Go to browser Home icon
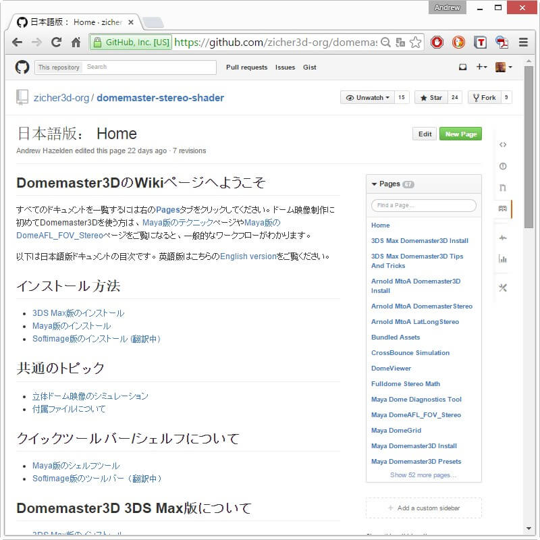Screen dimensions: 540x540 pyautogui.click(x=76, y=43)
